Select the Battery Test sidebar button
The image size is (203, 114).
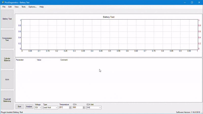[x=7, y=19]
